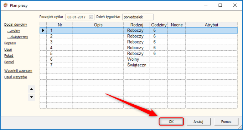Click the Plan pracy app icon
The width and height of the screenshot is (243, 130).
coord(6,5)
